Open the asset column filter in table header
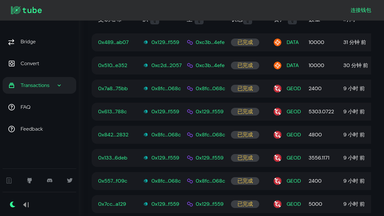The image size is (384, 216). click(x=292, y=22)
